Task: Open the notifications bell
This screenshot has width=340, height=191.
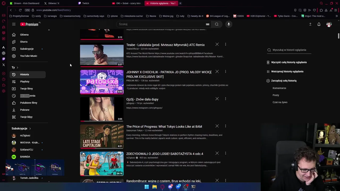Action: (x=319, y=24)
